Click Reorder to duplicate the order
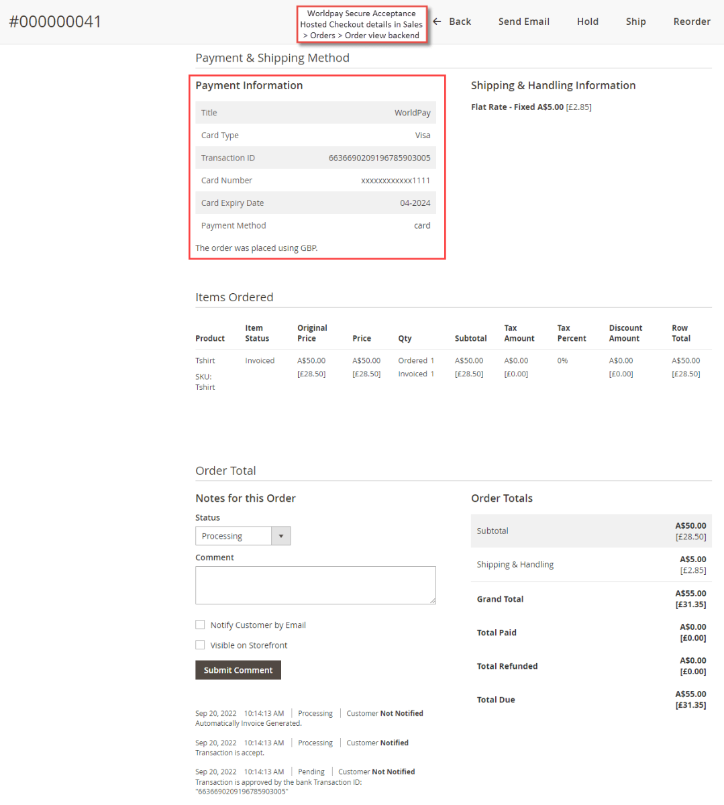The width and height of the screenshot is (724, 805). pyautogui.click(x=691, y=21)
